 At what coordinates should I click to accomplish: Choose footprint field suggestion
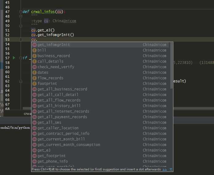(x=100, y=83)
